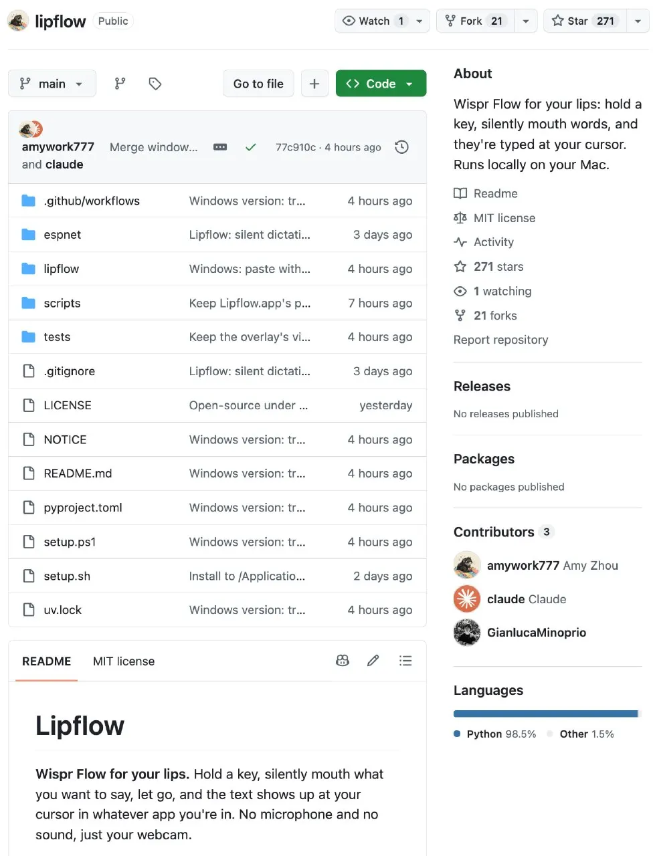Click the Python language bar
The image size is (653, 856).
[545, 714]
